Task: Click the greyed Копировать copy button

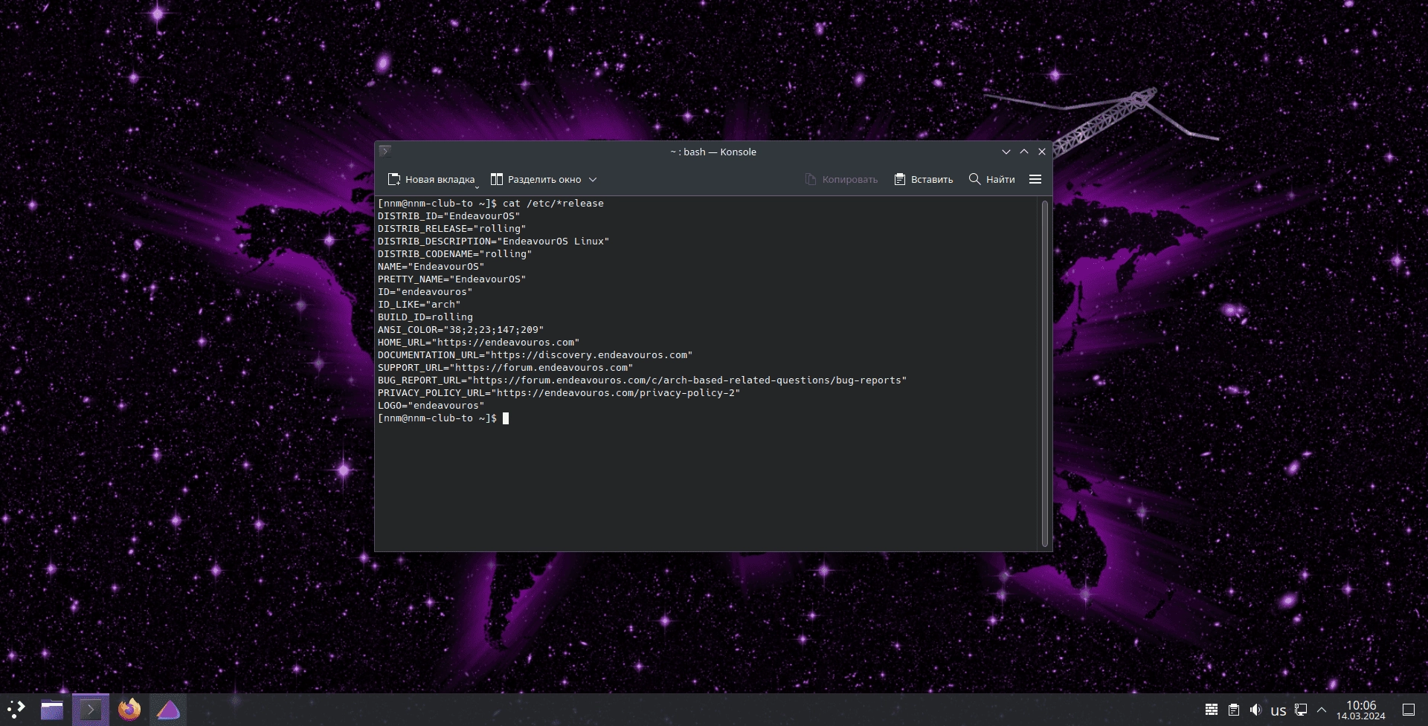Action: (841, 179)
